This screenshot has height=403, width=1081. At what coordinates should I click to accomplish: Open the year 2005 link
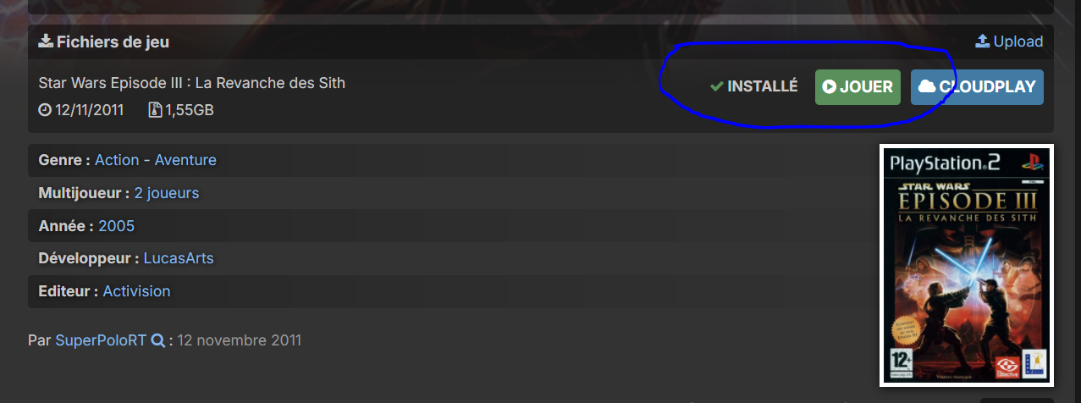click(116, 226)
